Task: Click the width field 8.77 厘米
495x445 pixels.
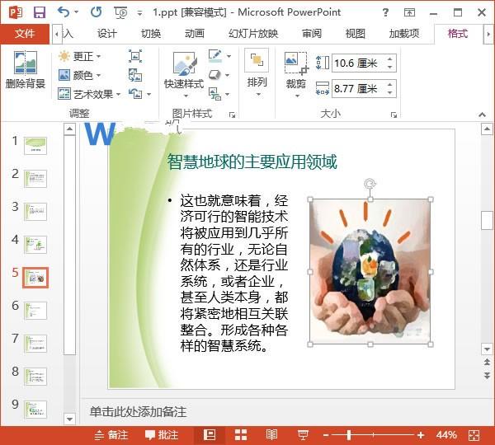Action: click(x=359, y=89)
